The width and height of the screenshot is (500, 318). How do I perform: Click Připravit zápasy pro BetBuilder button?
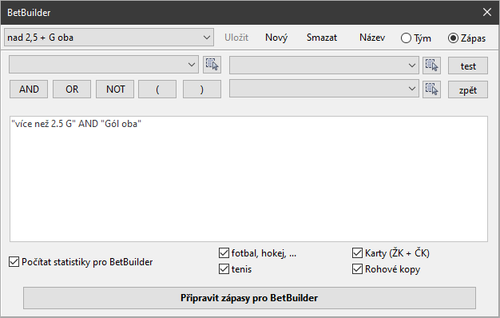[x=249, y=298]
